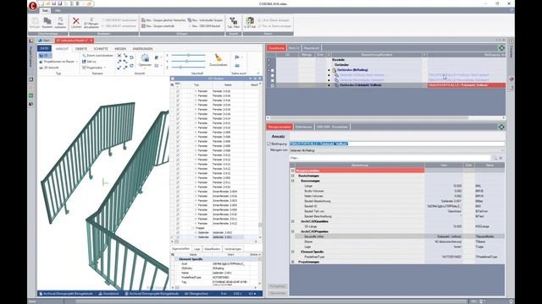
Task: Click the Filter text field
Action: 390,158
